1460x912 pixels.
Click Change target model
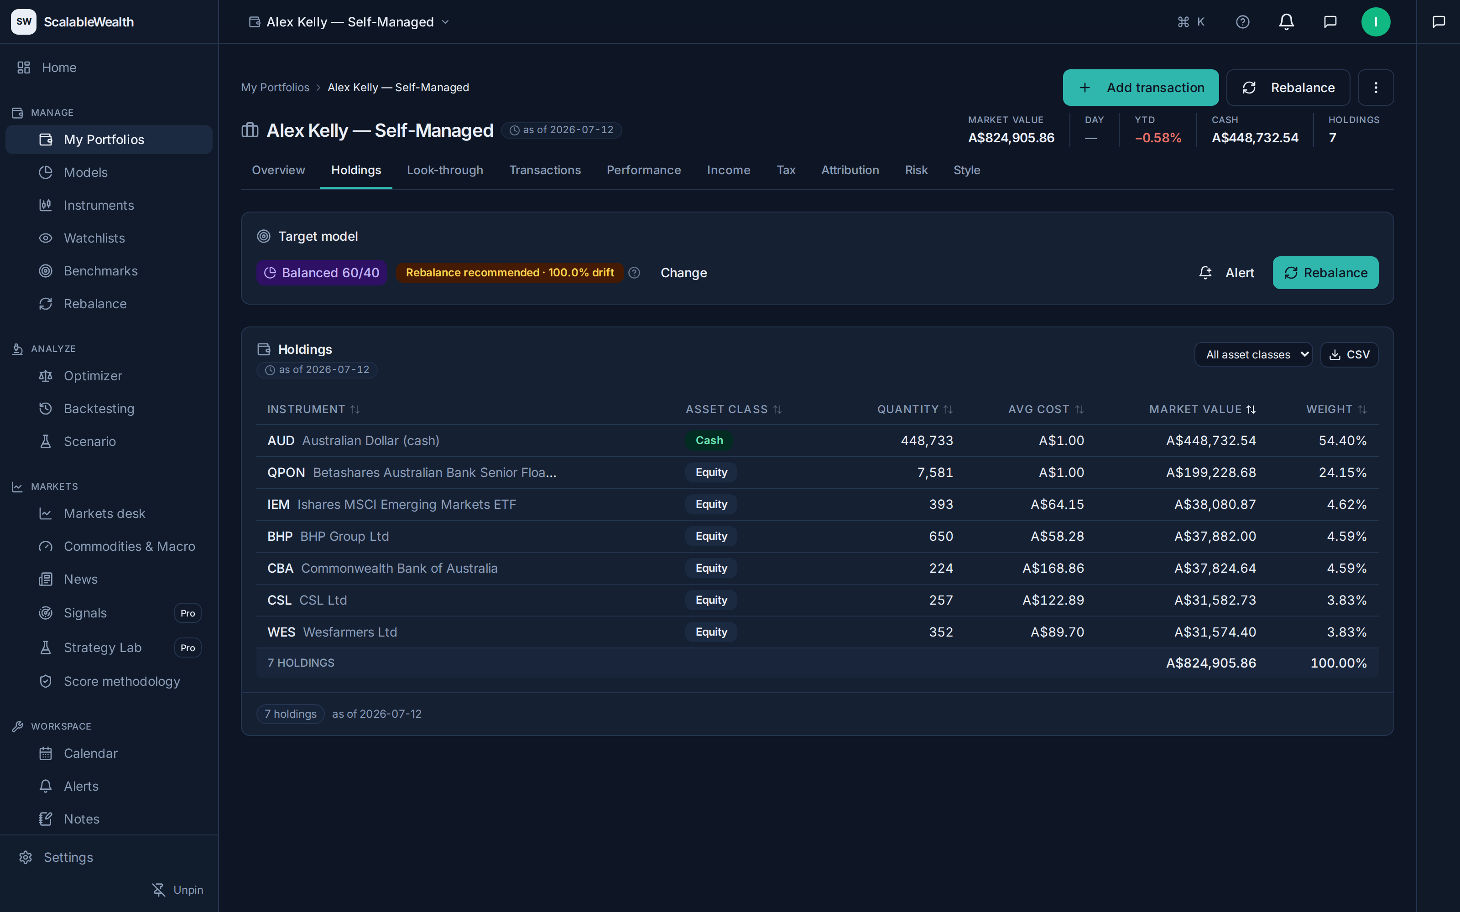pos(683,273)
